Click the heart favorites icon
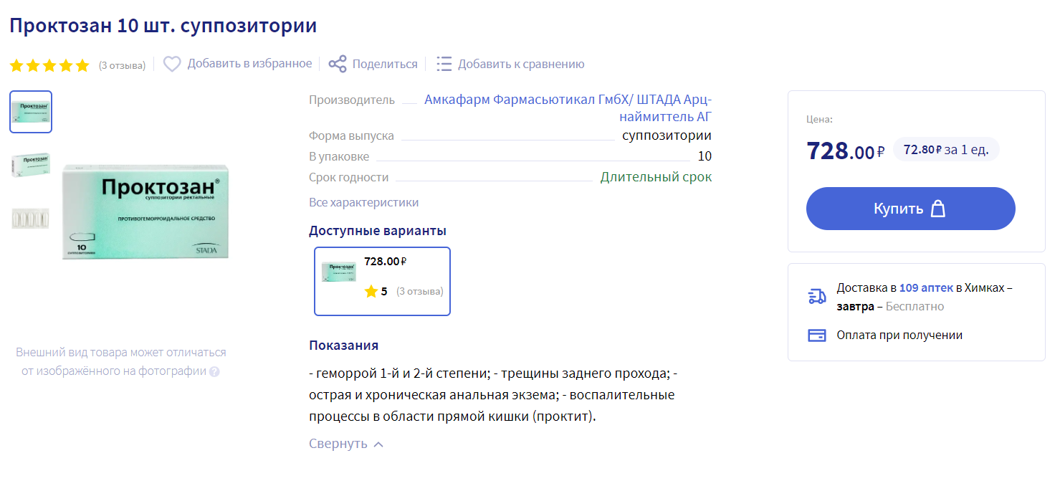 (x=172, y=64)
